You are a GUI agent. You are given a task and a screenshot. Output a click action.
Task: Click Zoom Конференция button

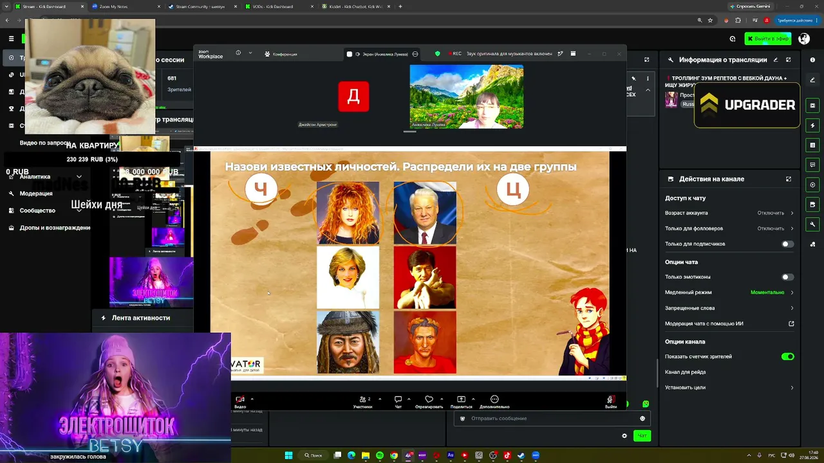(x=281, y=54)
